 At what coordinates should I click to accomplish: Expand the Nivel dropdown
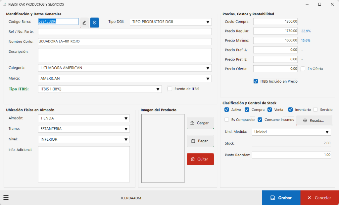(84, 139)
